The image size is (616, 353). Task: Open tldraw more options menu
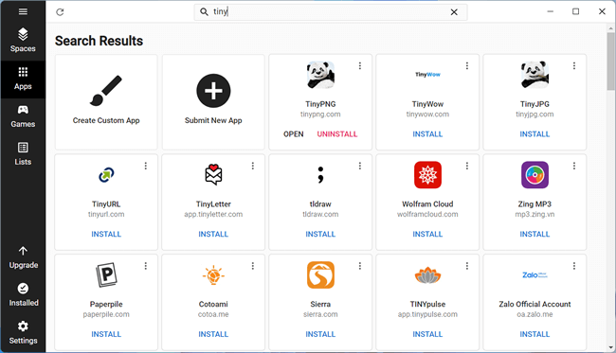pyautogui.click(x=360, y=166)
